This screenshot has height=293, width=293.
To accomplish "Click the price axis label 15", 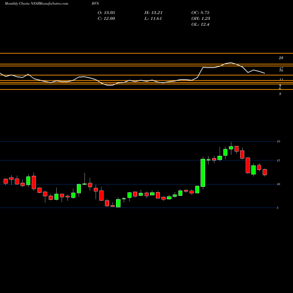I will click(x=278, y=161).
